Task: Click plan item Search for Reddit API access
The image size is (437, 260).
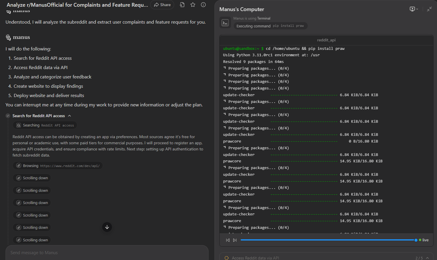Action: pos(43,58)
